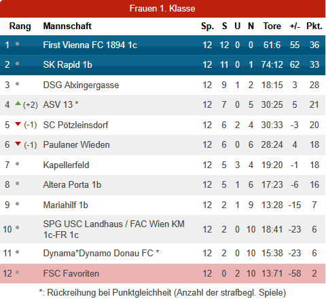Click the red down arrow beside SC Pötzleinsdorf
The image size is (326, 299).
18,124
